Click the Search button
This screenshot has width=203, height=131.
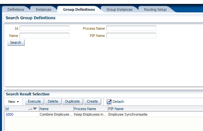pyautogui.click(x=16, y=42)
